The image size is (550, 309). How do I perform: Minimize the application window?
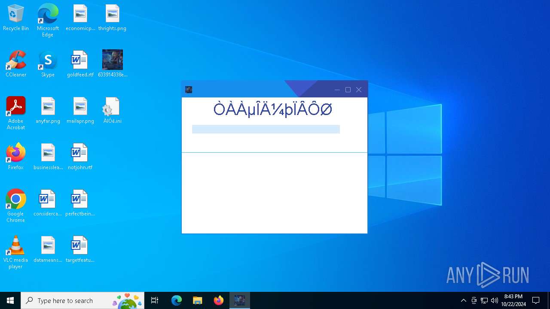point(337,90)
